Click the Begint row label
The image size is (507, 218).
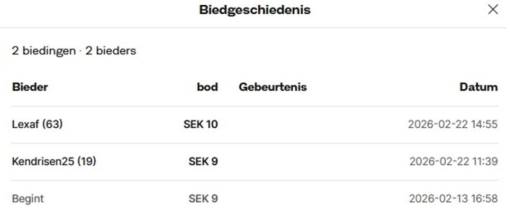point(28,199)
